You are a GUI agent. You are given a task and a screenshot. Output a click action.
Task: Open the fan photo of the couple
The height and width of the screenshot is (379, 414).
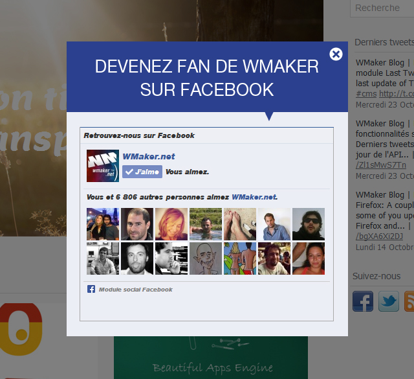pyautogui.click(x=103, y=224)
